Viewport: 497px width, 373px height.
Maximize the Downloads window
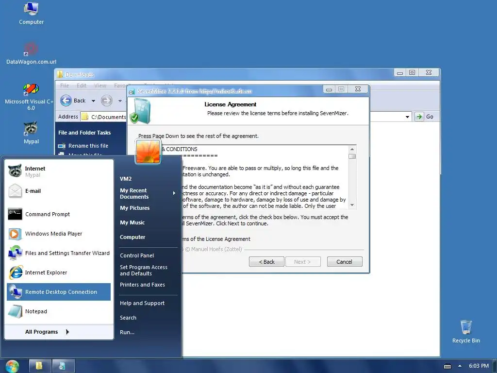coord(412,73)
